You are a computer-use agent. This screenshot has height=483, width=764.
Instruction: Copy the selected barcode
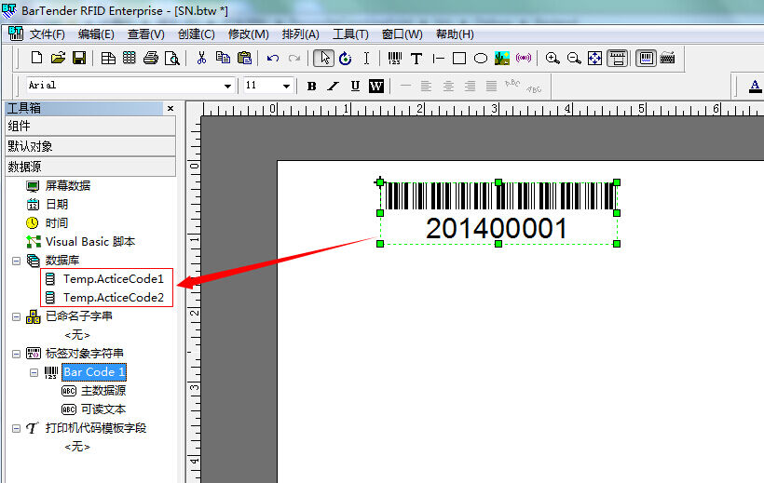[x=223, y=58]
